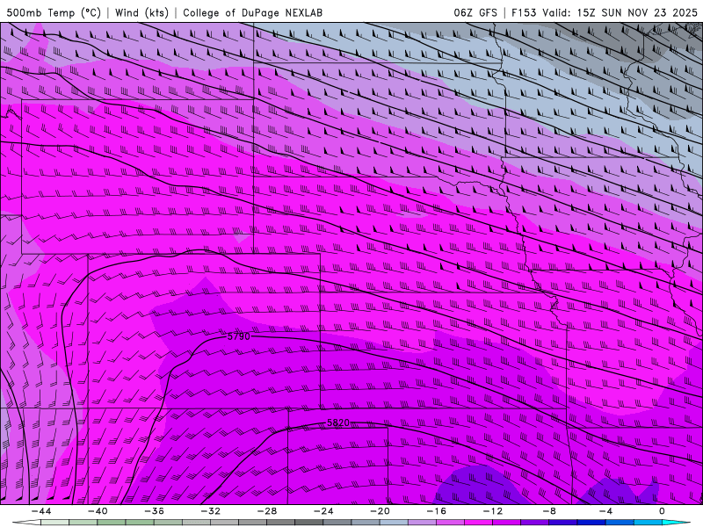Click the 'College of DuPage NEXLAB' text
This screenshot has width=703, height=527.
pos(252,12)
